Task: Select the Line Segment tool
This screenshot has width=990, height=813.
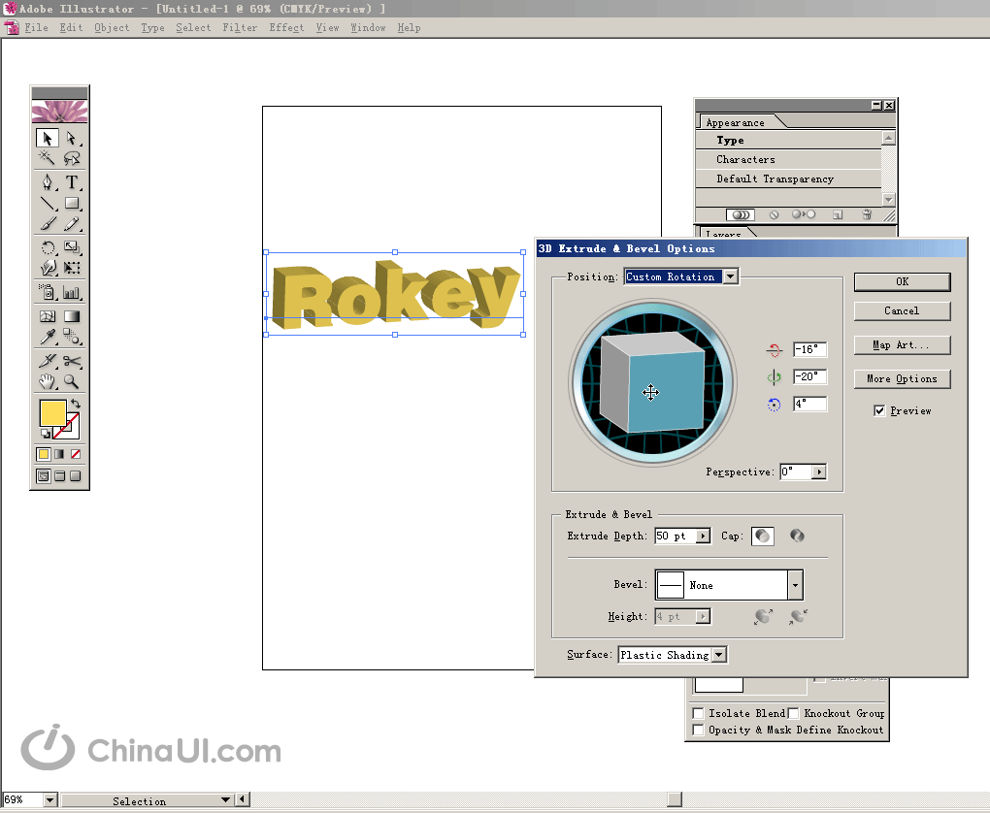Action: [48, 204]
